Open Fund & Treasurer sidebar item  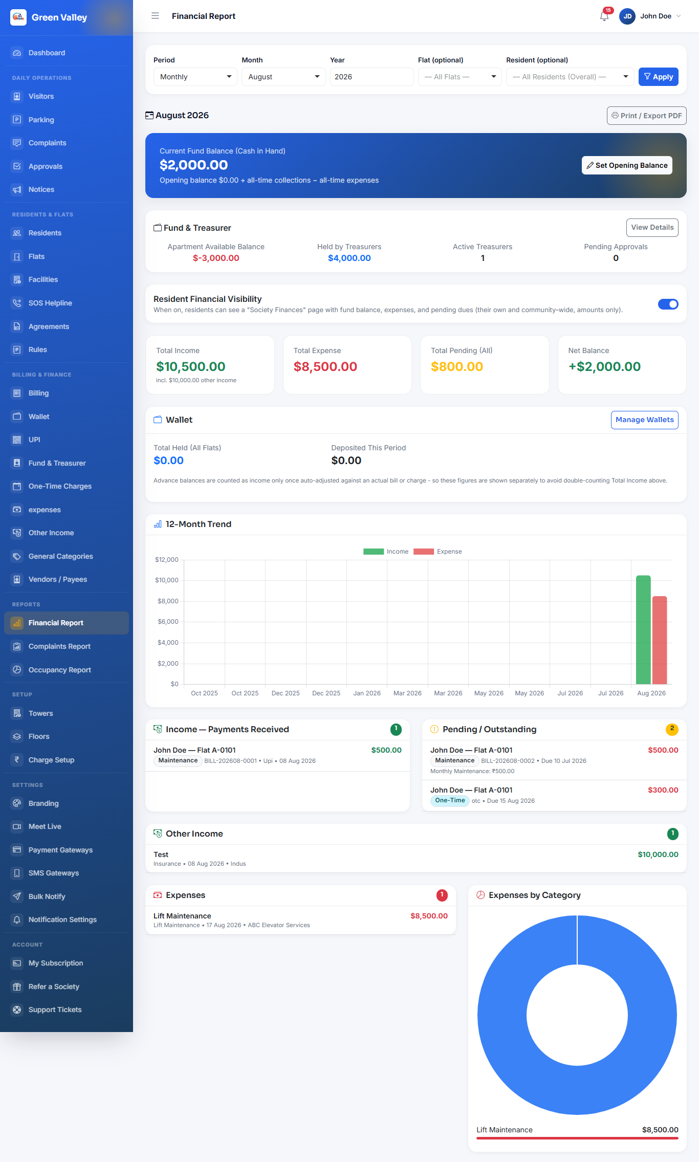pyautogui.click(x=67, y=463)
